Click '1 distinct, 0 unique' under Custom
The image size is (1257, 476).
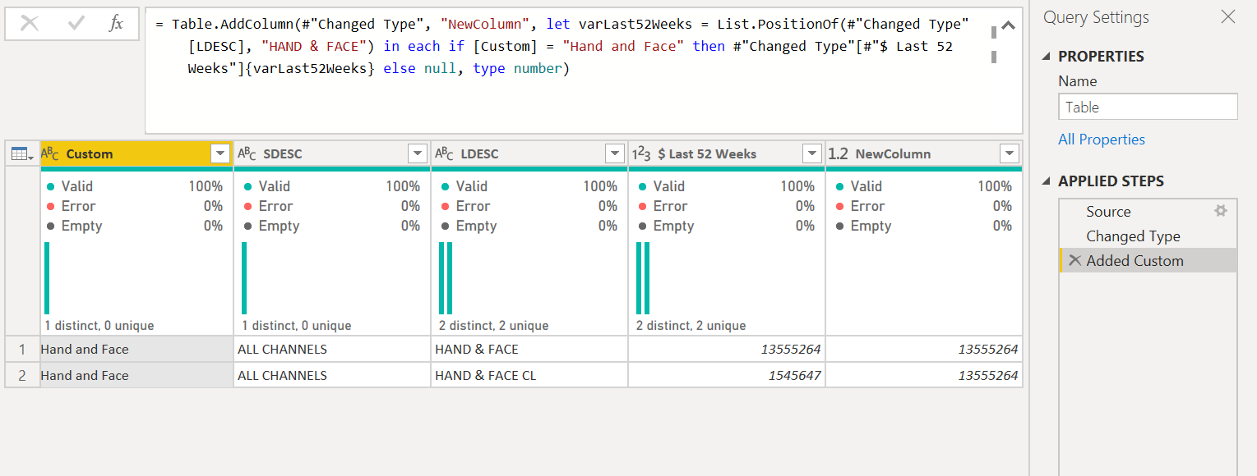click(x=99, y=326)
